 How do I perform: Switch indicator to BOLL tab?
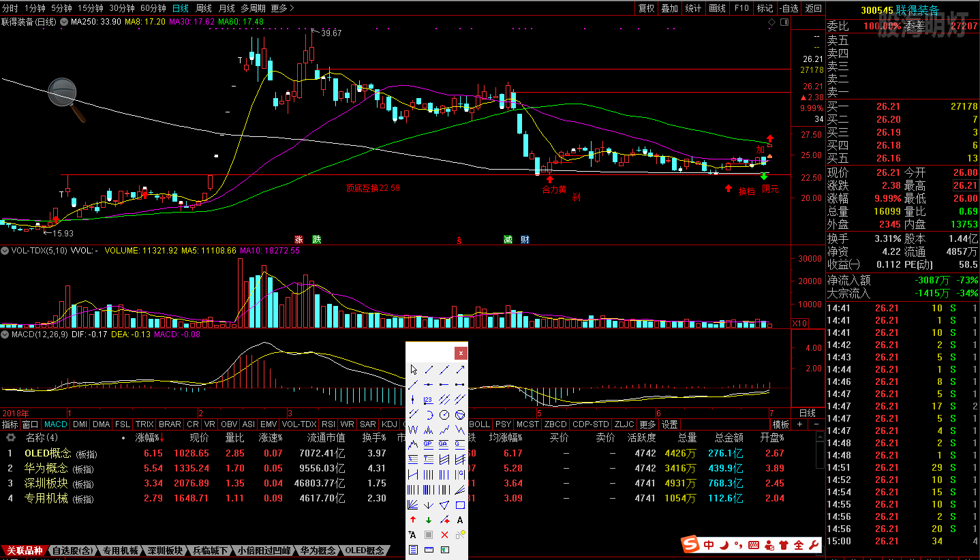click(479, 424)
